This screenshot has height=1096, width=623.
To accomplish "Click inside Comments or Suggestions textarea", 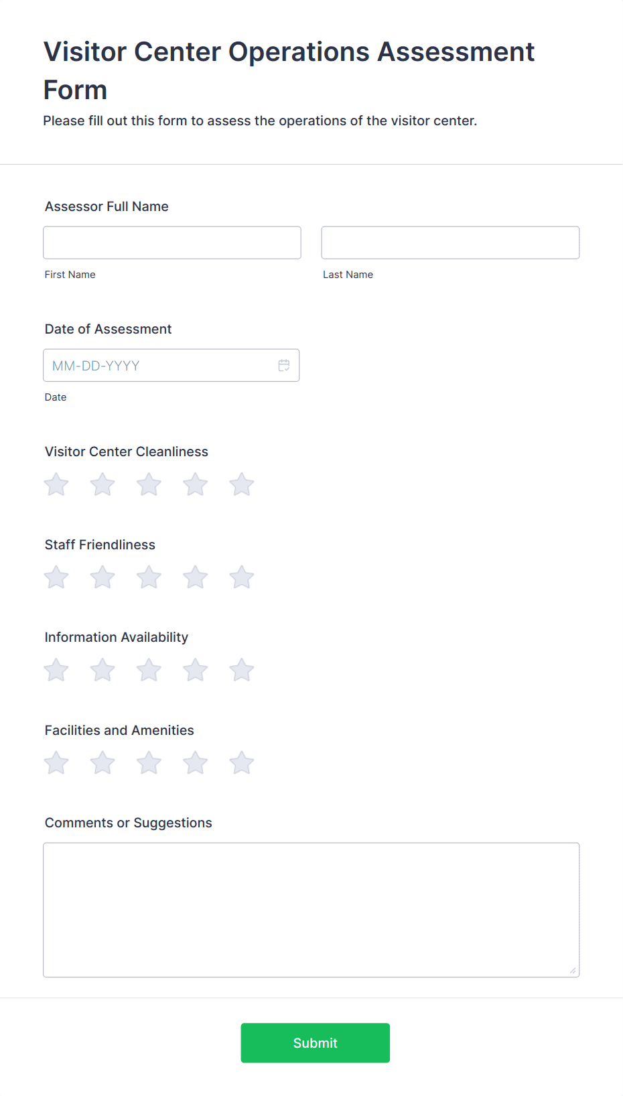I will click(311, 910).
